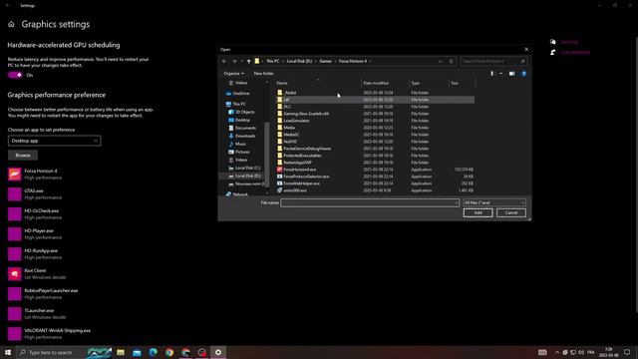Sort by Size column header

[462, 83]
